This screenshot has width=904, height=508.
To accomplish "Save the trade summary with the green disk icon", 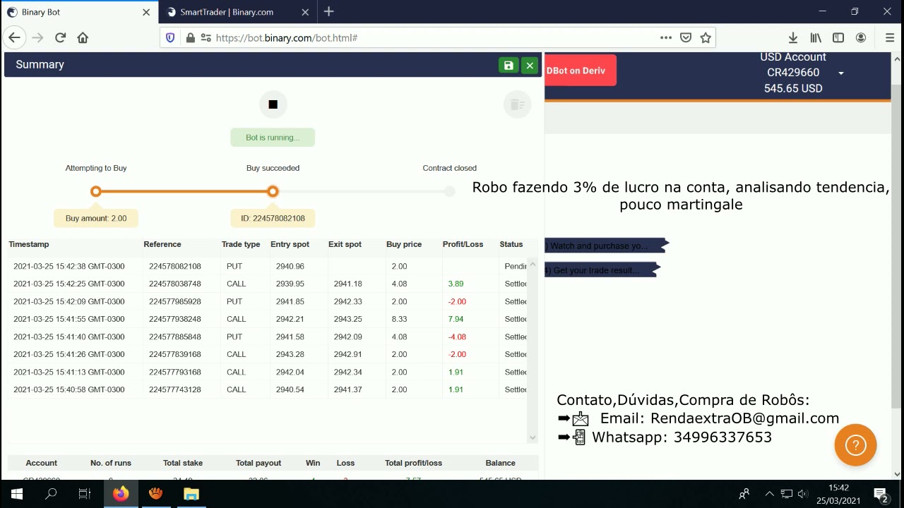I will pyautogui.click(x=509, y=65).
